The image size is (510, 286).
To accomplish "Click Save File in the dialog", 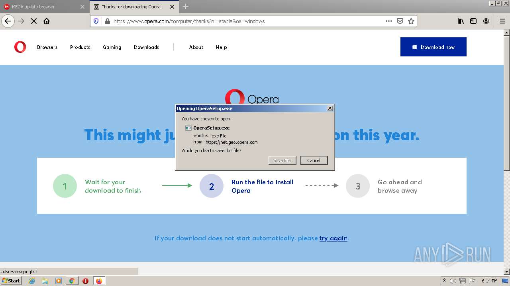I will tap(282, 160).
